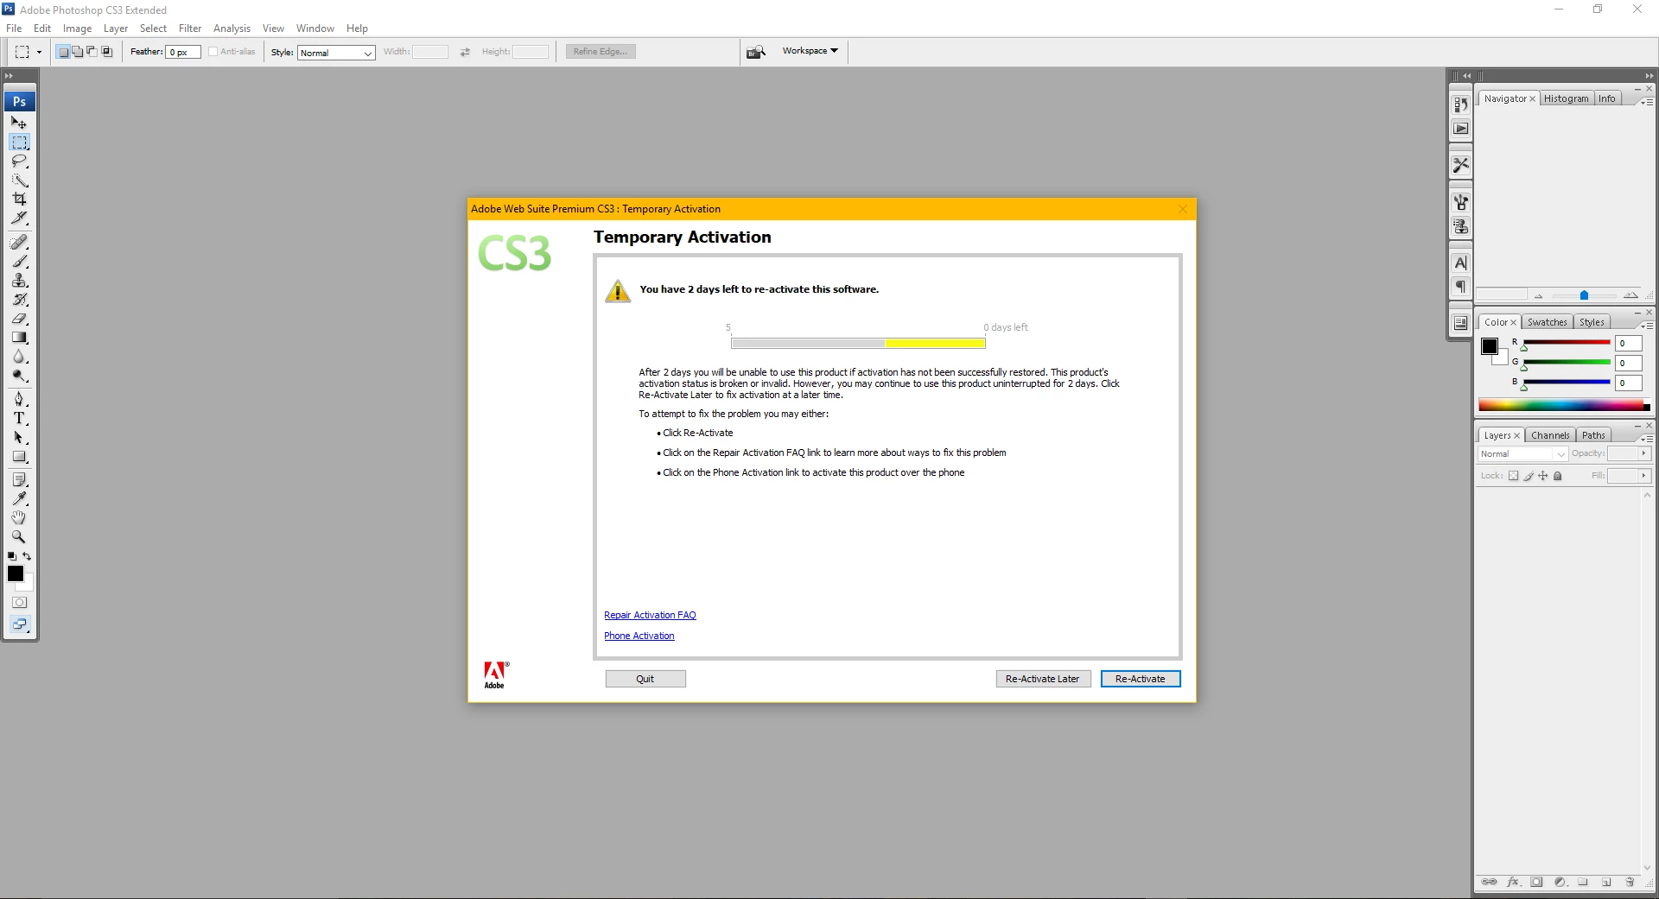The image size is (1659, 899).
Task: Enable Subtract from selection mode
Action: pyautogui.click(x=92, y=52)
